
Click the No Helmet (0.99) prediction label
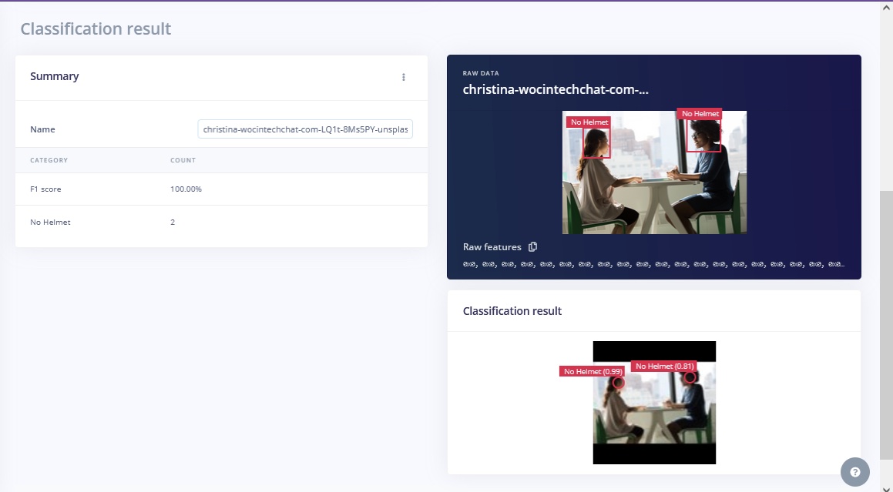tap(593, 371)
